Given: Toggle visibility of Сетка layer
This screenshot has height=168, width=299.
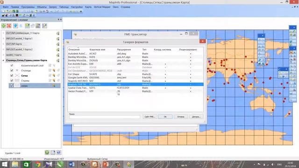Looking at the screenshot, I should [x=12, y=76].
